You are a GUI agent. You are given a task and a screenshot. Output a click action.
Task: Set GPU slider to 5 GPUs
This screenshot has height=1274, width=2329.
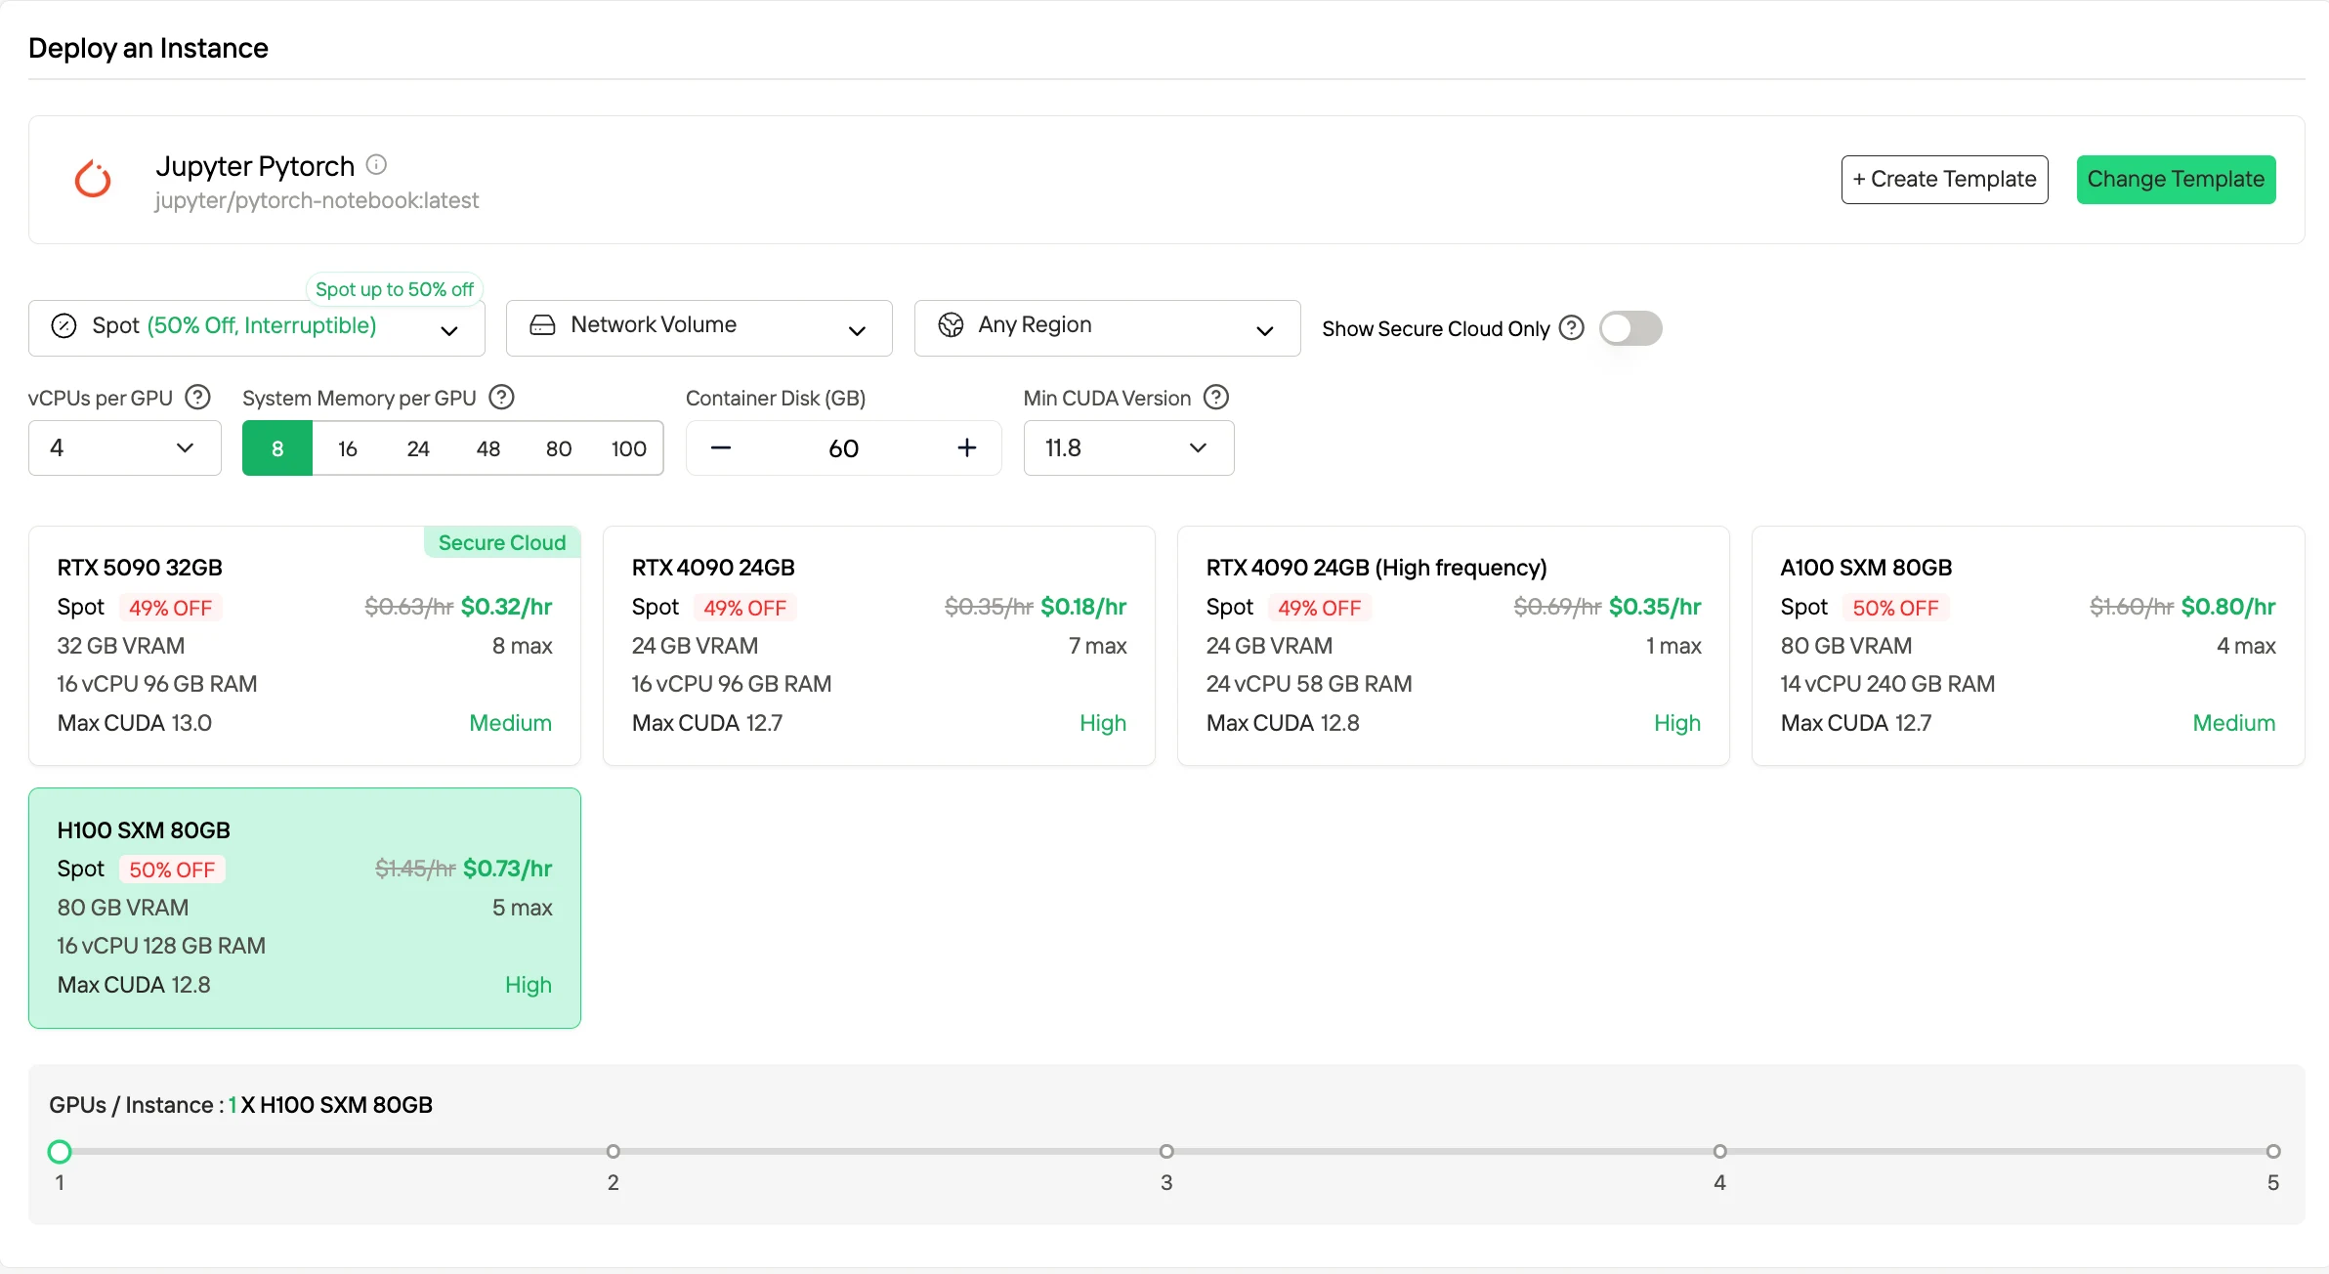pos(2273,1152)
